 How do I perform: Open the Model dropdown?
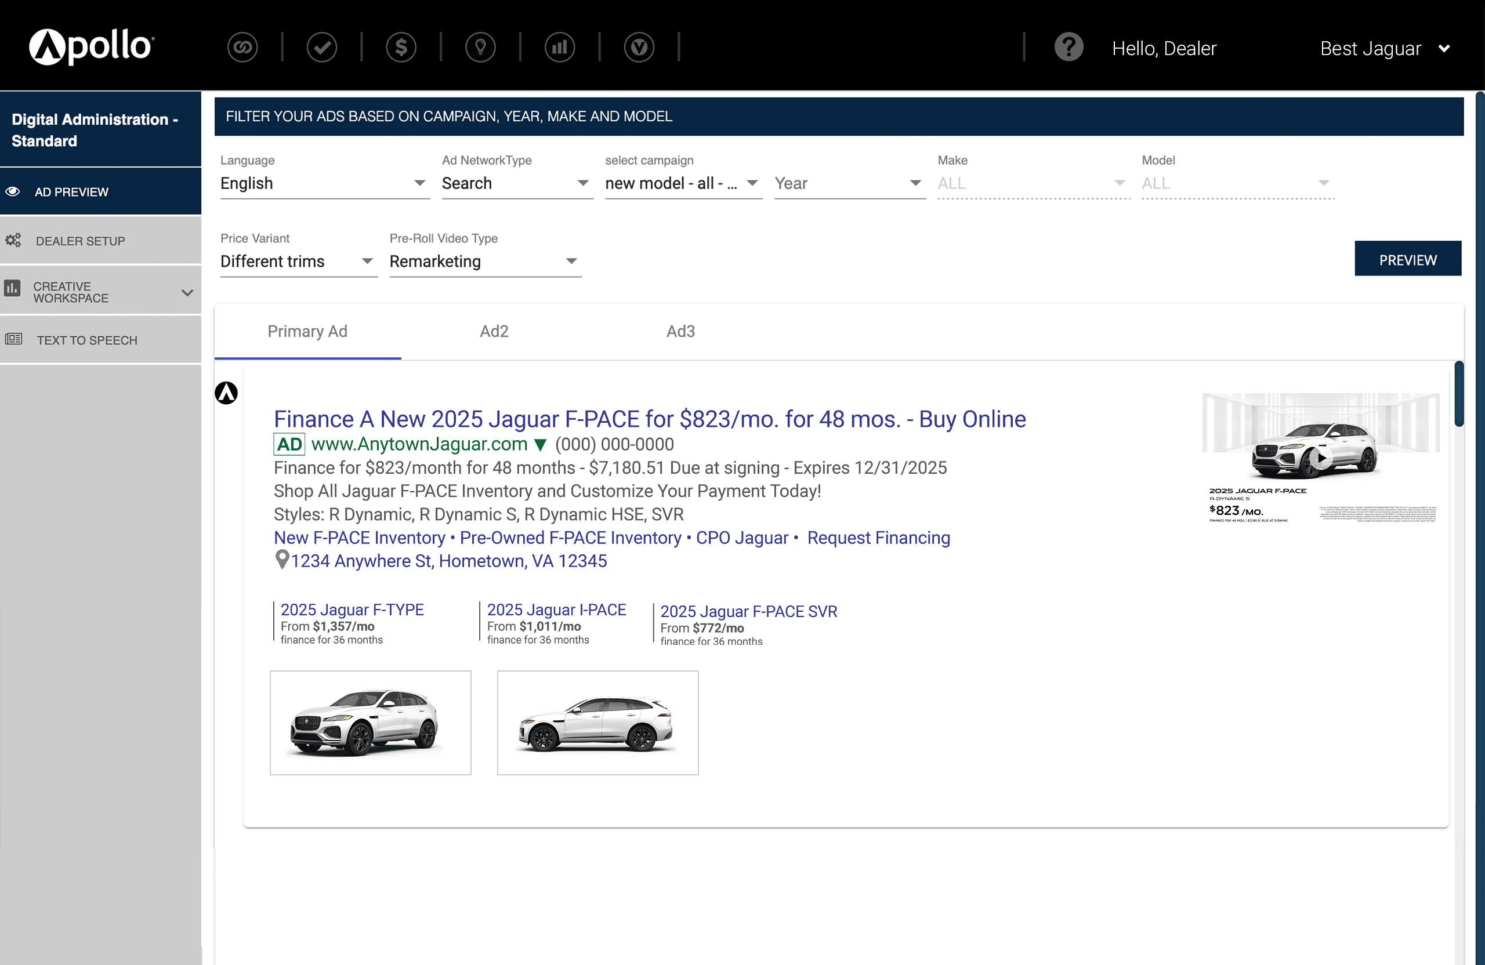[x=1238, y=183]
